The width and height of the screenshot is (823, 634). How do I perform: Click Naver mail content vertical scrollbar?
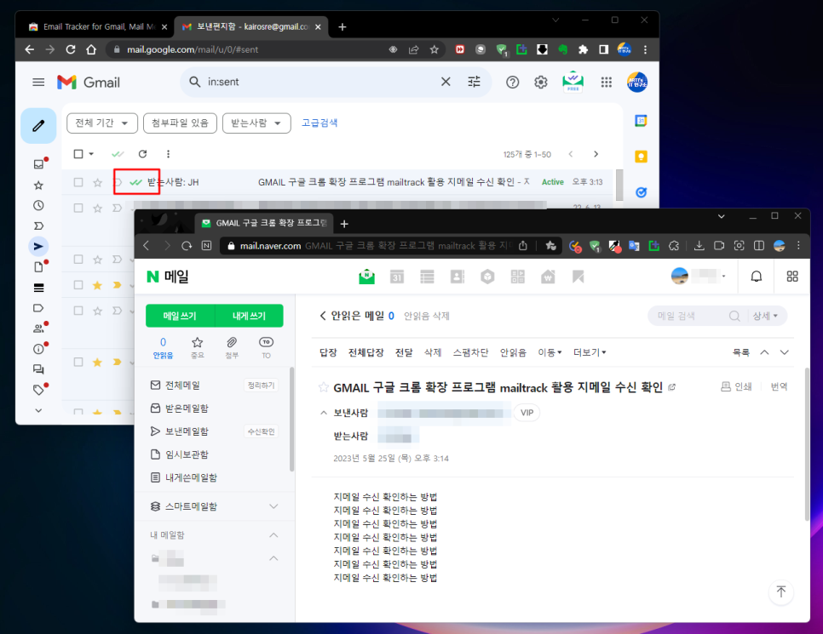click(808, 444)
